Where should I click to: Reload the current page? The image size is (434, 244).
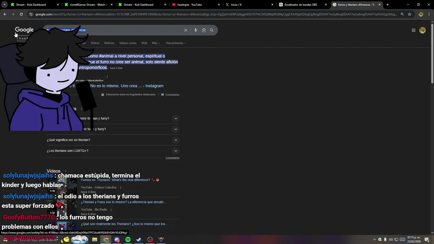(x=21, y=14)
